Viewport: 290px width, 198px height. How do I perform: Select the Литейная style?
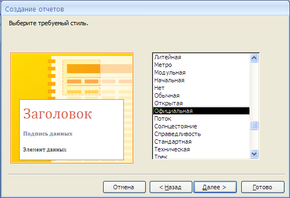point(201,57)
